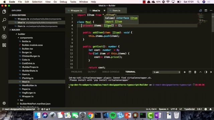This screenshot has height=120, width=214.
Task: Open Finder from the Dock
Action: tap(37, 115)
